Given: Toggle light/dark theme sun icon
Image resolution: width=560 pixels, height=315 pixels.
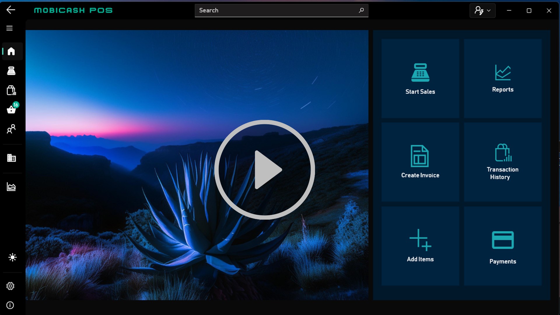Looking at the screenshot, I should point(12,257).
